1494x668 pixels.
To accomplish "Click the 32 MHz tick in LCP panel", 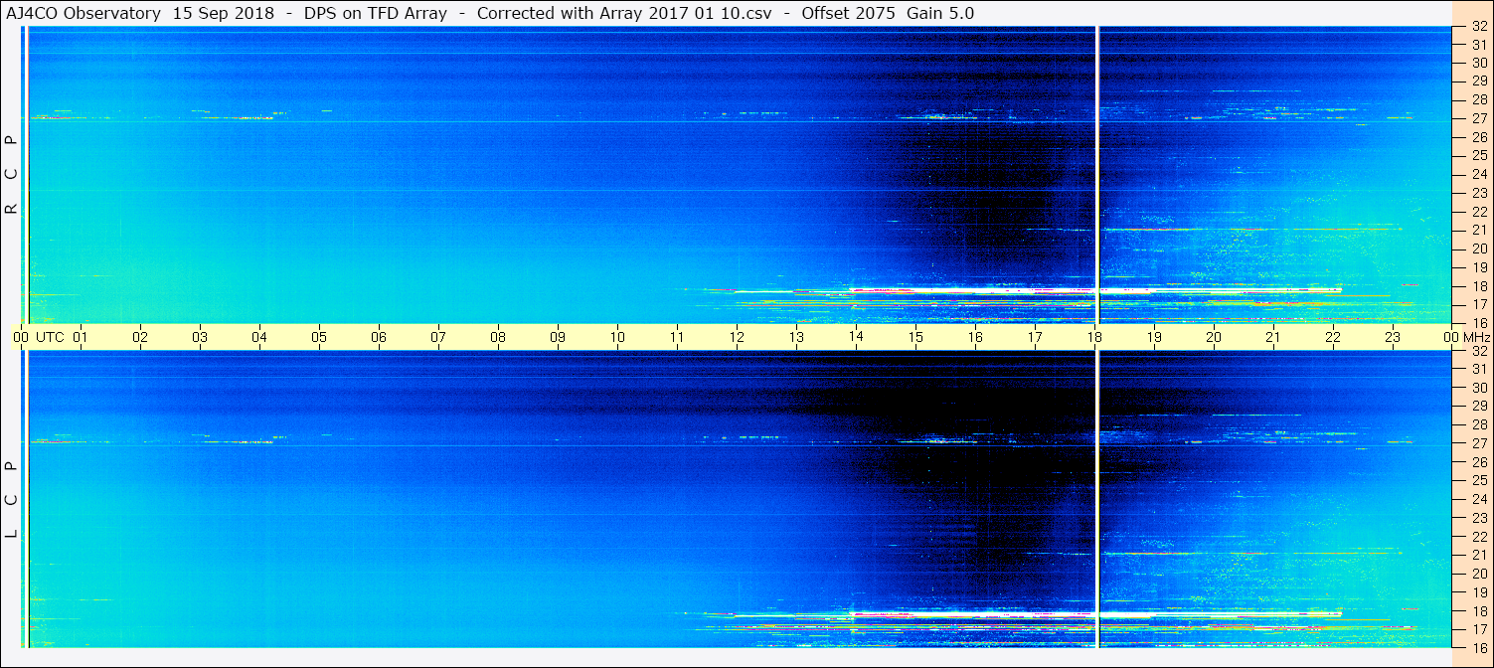I will pos(1479,351).
